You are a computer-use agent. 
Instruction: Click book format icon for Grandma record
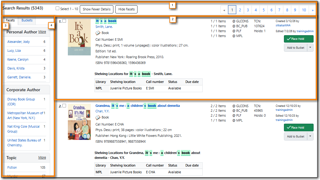(x=98, y=117)
